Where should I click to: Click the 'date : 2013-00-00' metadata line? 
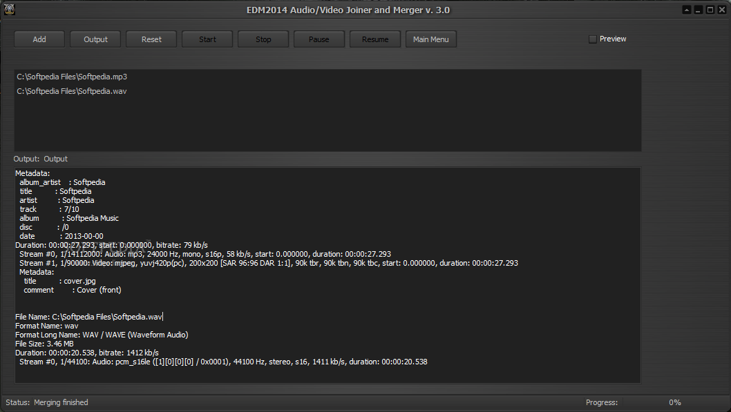click(x=61, y=237)
